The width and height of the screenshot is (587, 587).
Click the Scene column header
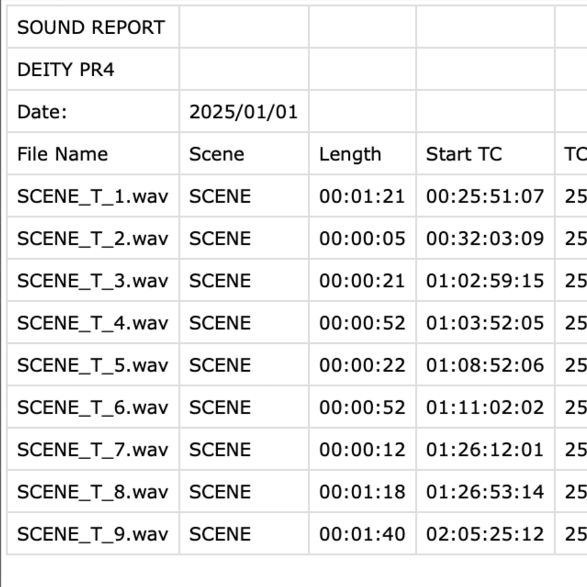217,154
